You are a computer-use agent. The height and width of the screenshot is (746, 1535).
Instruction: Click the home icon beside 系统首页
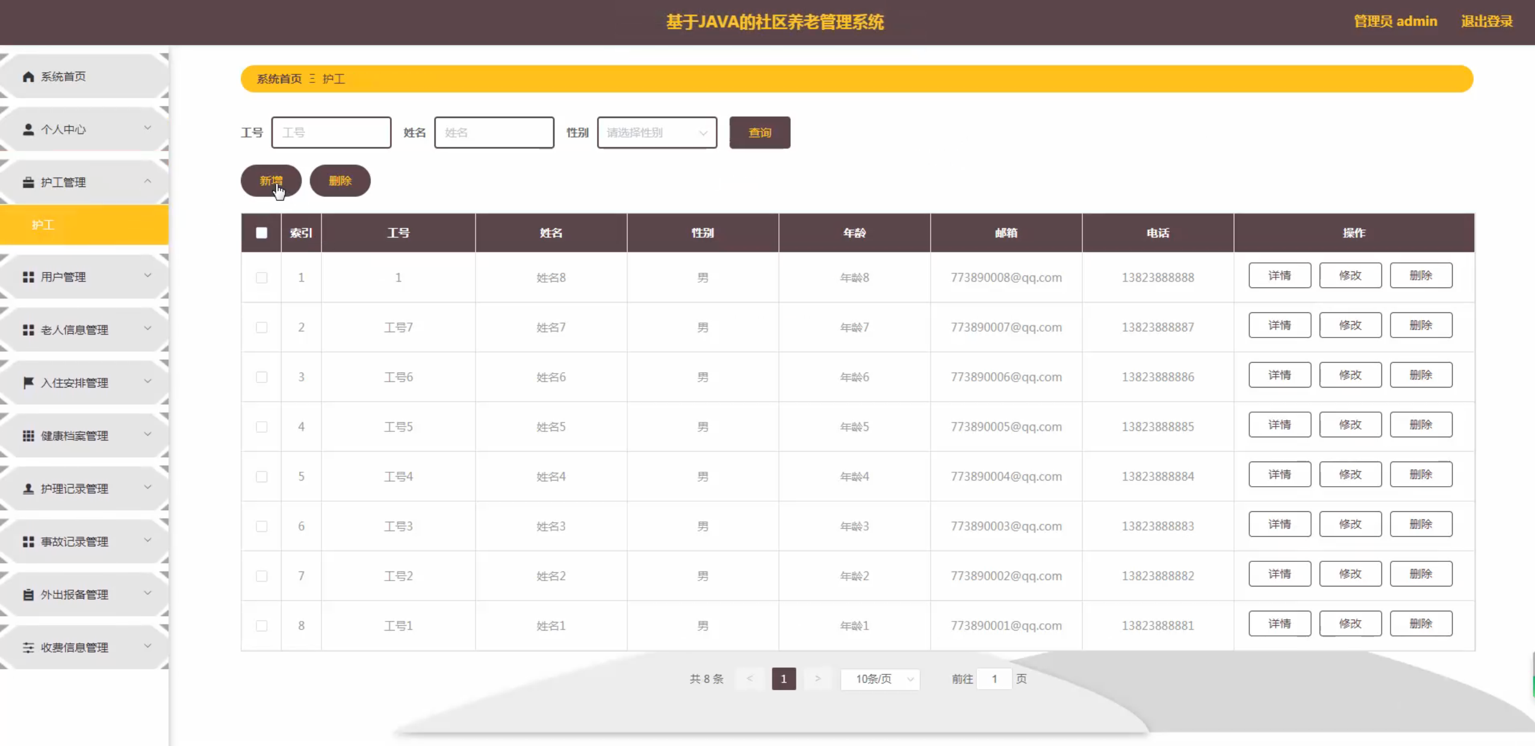pyautogui.click(x=28, y=76)
